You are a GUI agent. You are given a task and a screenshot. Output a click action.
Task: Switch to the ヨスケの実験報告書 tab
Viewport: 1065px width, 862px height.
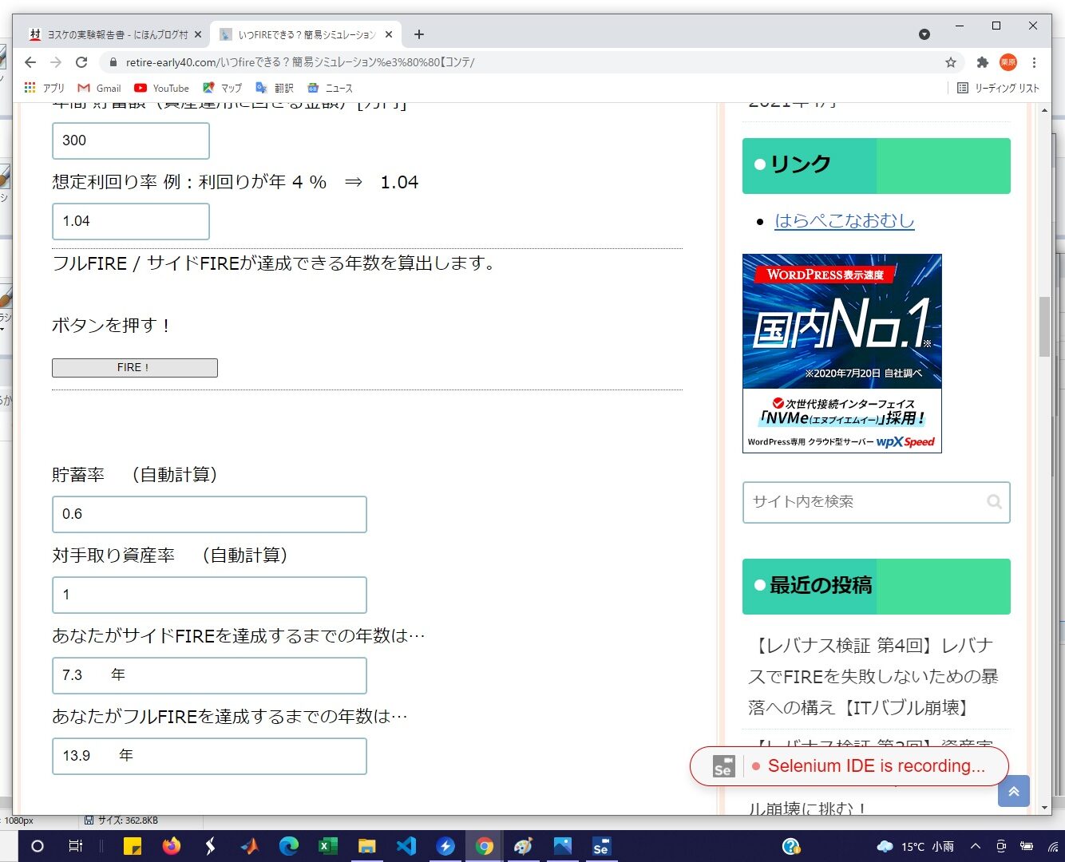pyautogui.click(x=112, y=34)
